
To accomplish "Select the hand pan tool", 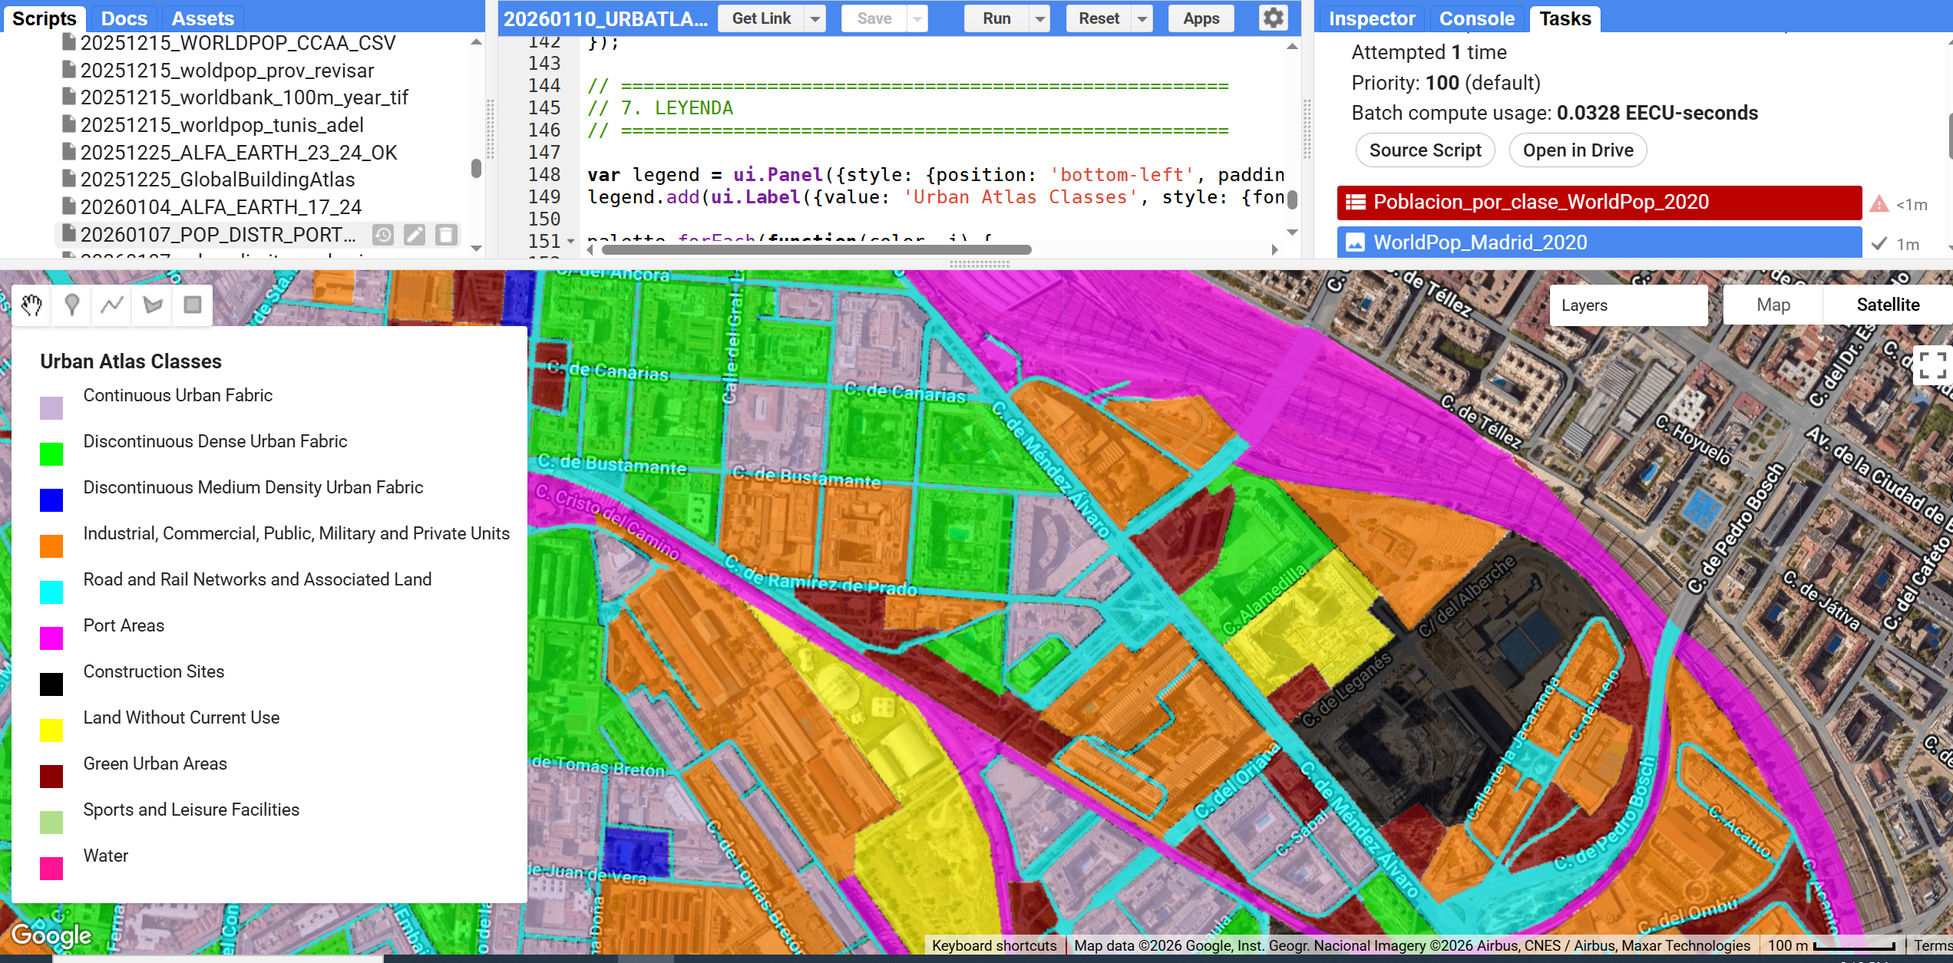I will pyautogui.click(x=31, y=305).
